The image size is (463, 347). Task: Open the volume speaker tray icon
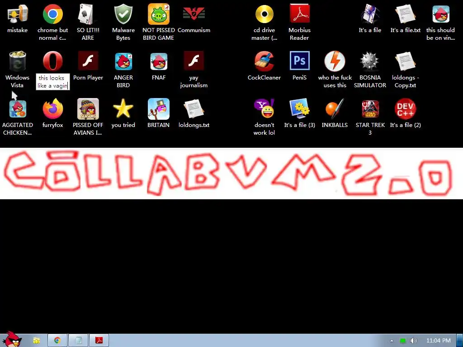point(413,341)
